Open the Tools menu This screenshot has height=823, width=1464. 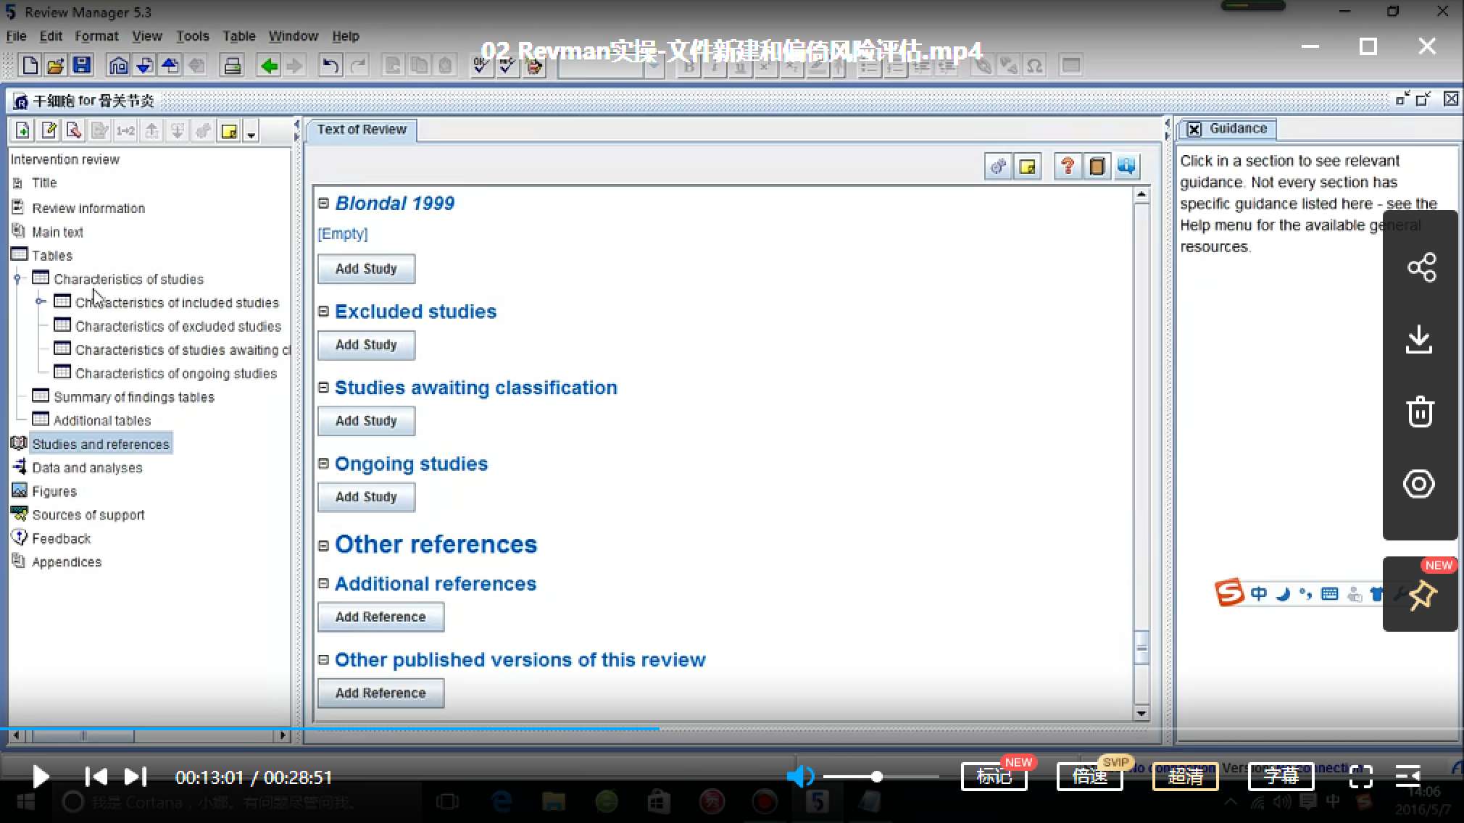click(x=193, y=36)
